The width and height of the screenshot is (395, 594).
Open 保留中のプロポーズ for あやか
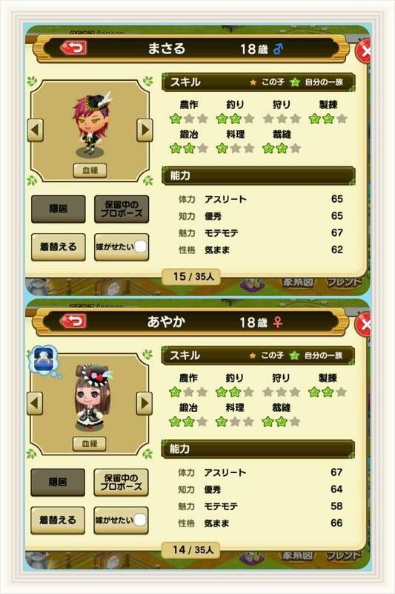(121, 482)
